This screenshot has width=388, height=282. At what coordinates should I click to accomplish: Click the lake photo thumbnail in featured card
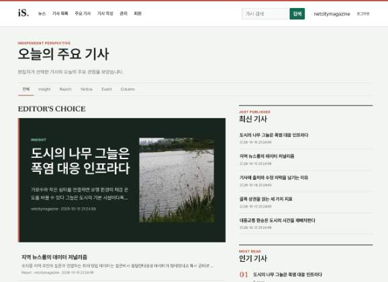point(177,180)
